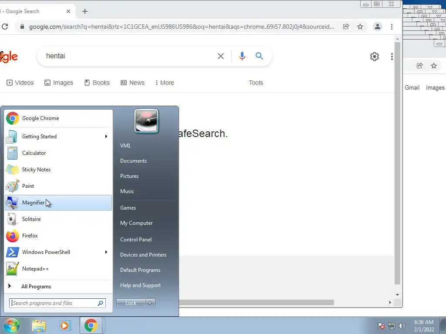Open Solitaire from Start menu
The image size is (446, 334).
point(58,219)
